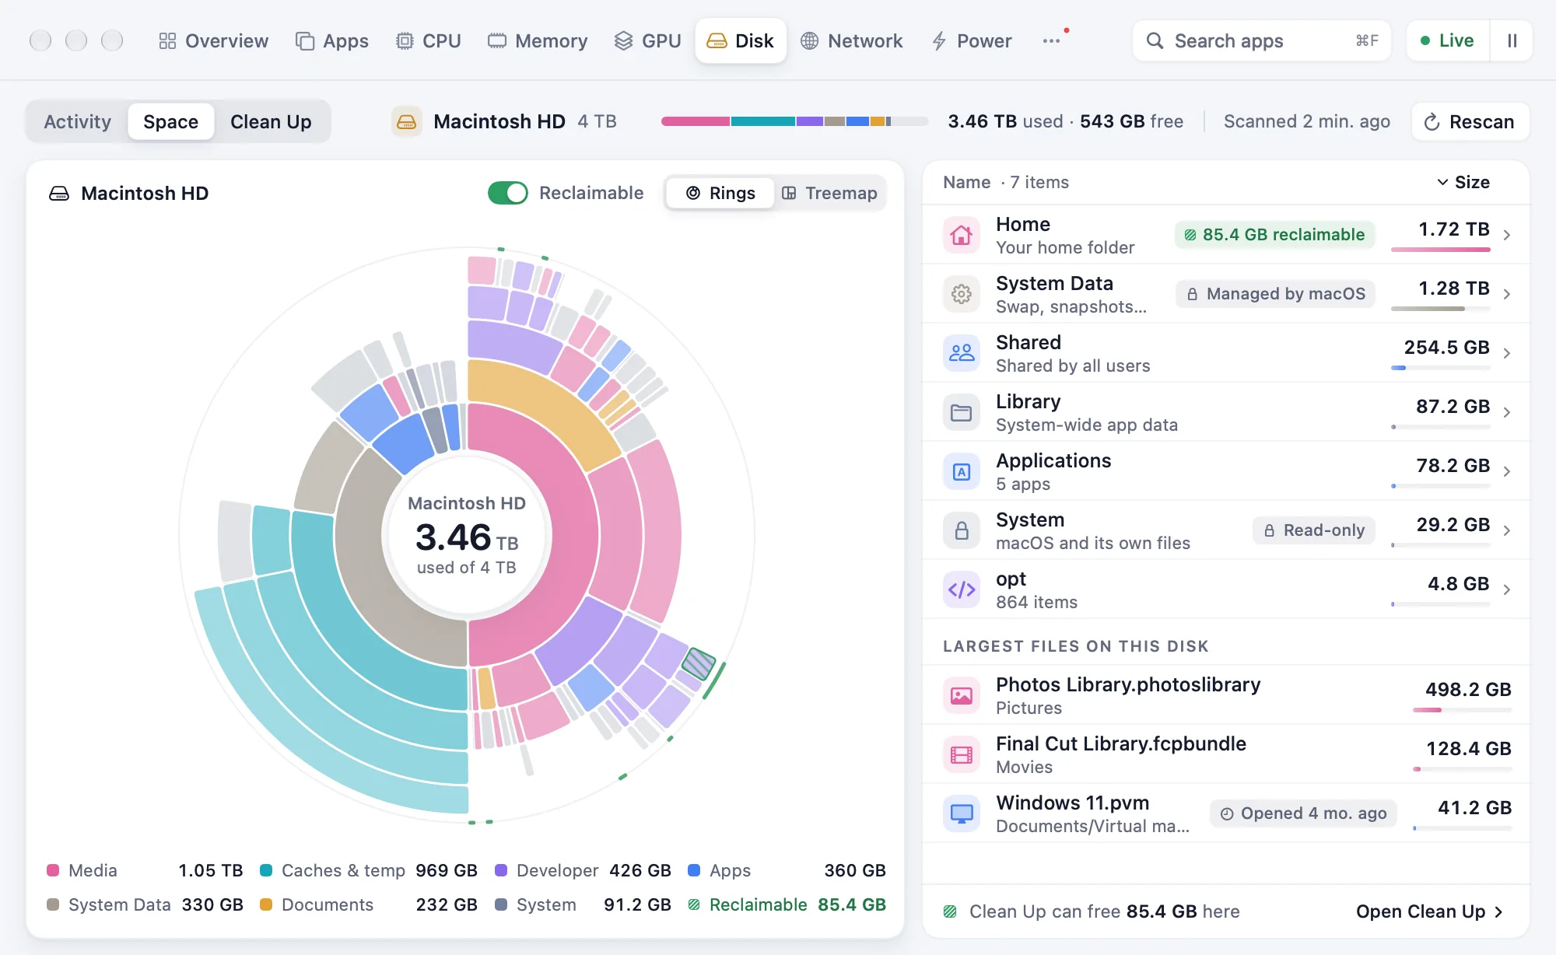Image resolution: width=1556 pixels, height=955 pixels.
Task: Click the Developer legend swatch
Action: coord(501,870)
